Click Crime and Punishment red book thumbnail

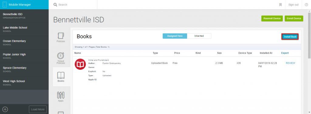tap(80, 64)
